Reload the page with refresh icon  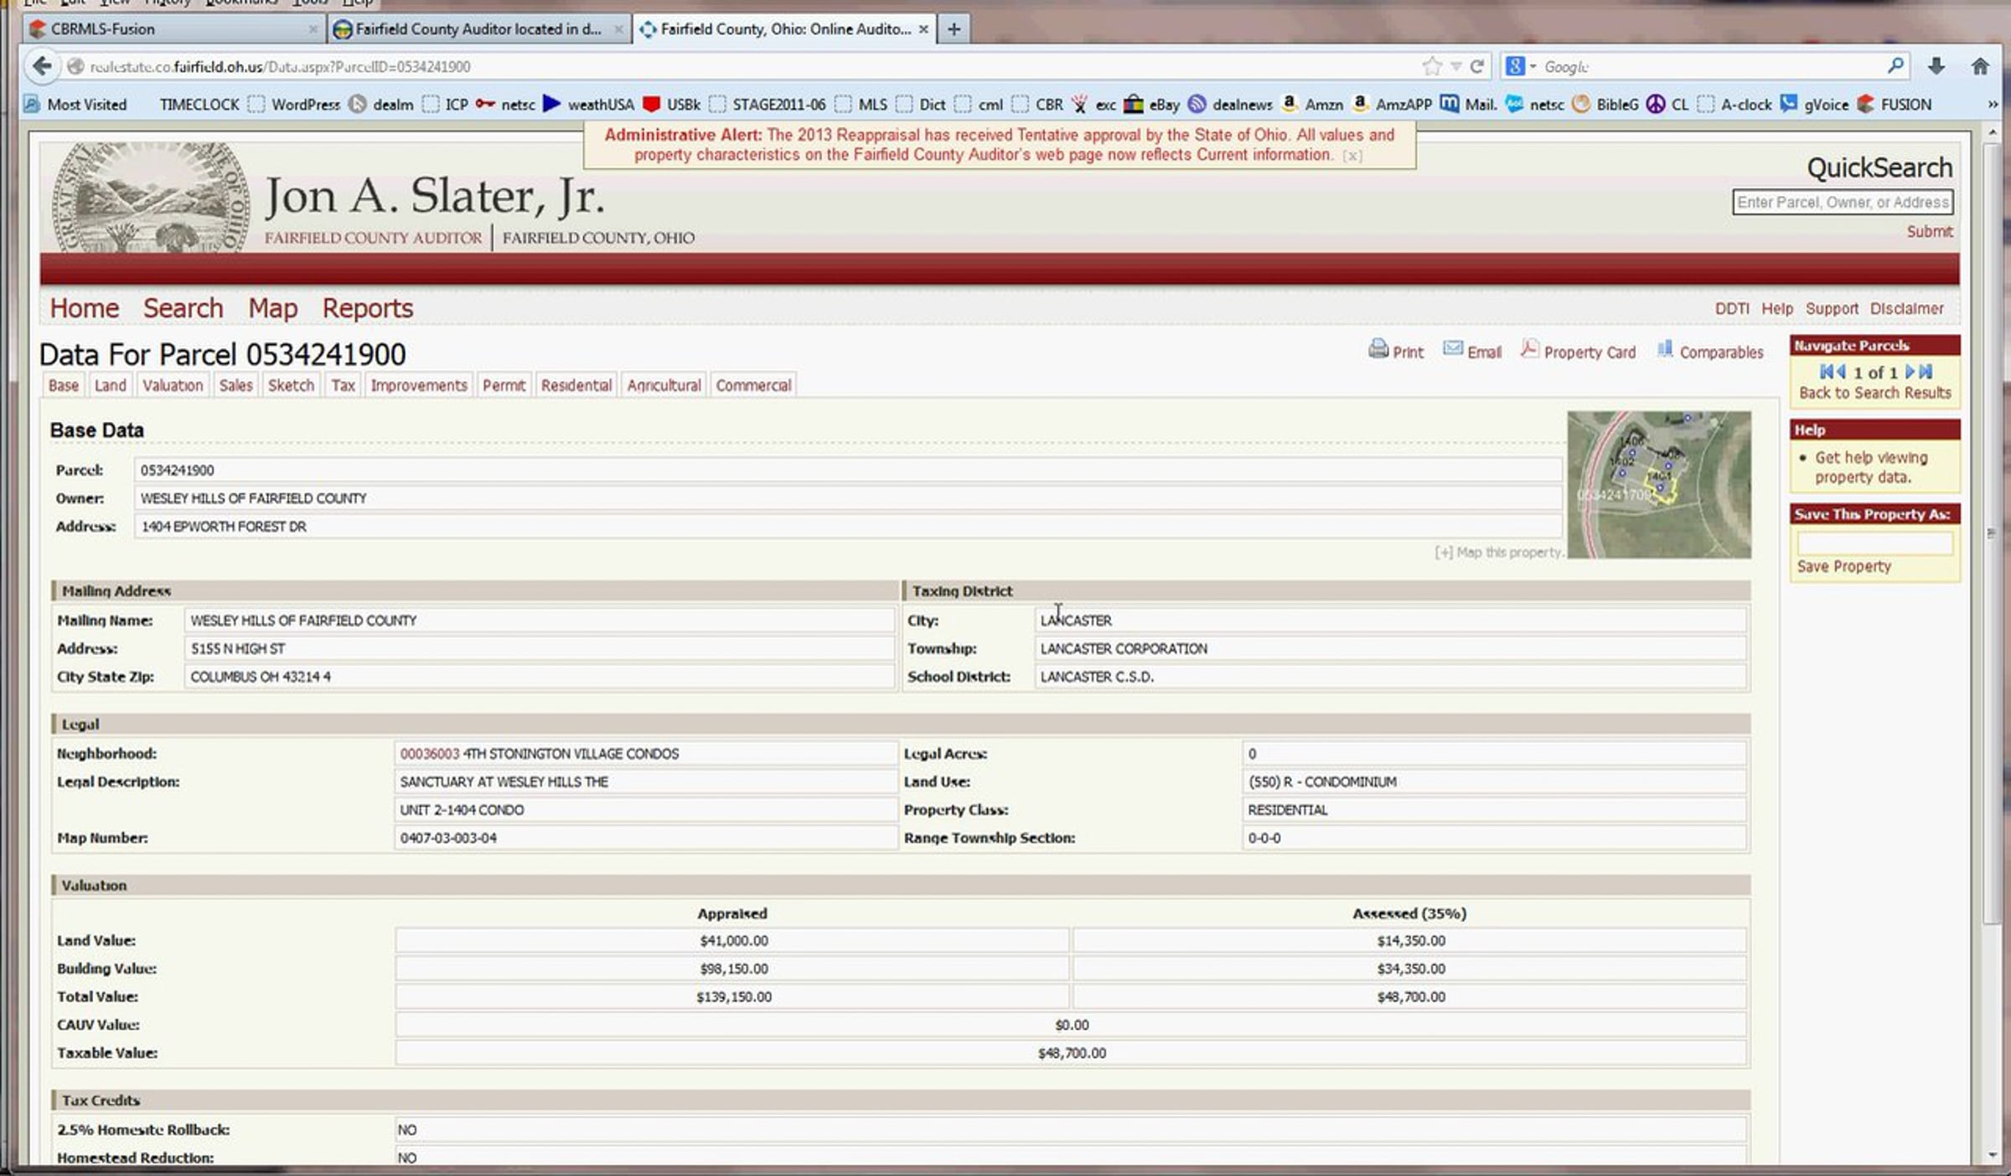(1477, 66)
